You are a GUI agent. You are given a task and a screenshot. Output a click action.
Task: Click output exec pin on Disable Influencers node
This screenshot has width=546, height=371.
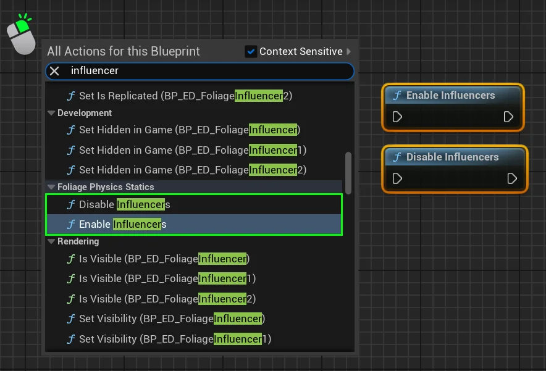[x=511, y=178]
